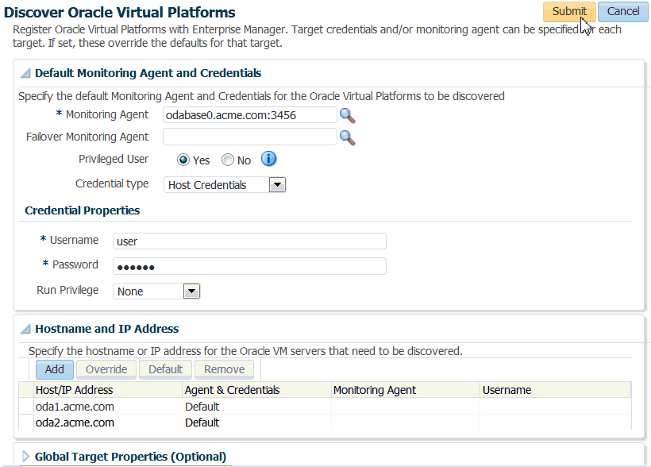Open the Failover Monitoring Agent search icon
This screenshot has height=467, width=651.
point(347,137)
